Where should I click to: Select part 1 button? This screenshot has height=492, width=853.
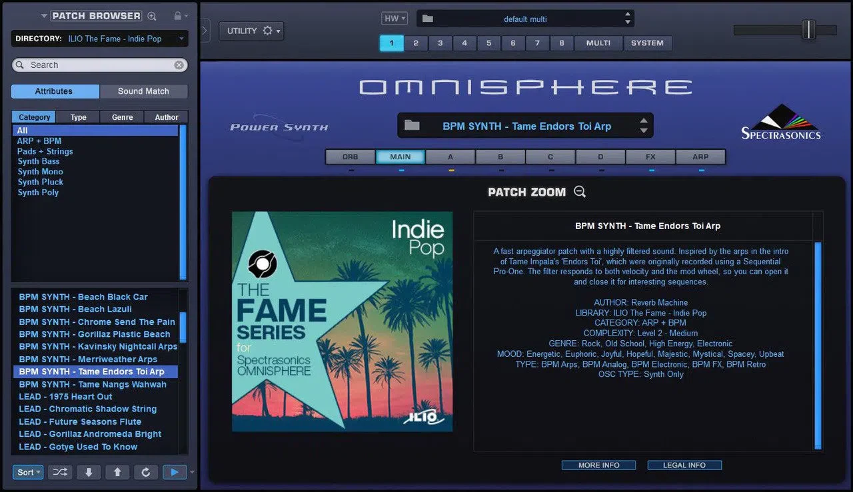392,43
